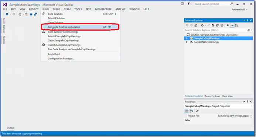This screenshot has width=256, height=137.
Task: Toggle Preview Selected Items button
Action: point(232,25)
